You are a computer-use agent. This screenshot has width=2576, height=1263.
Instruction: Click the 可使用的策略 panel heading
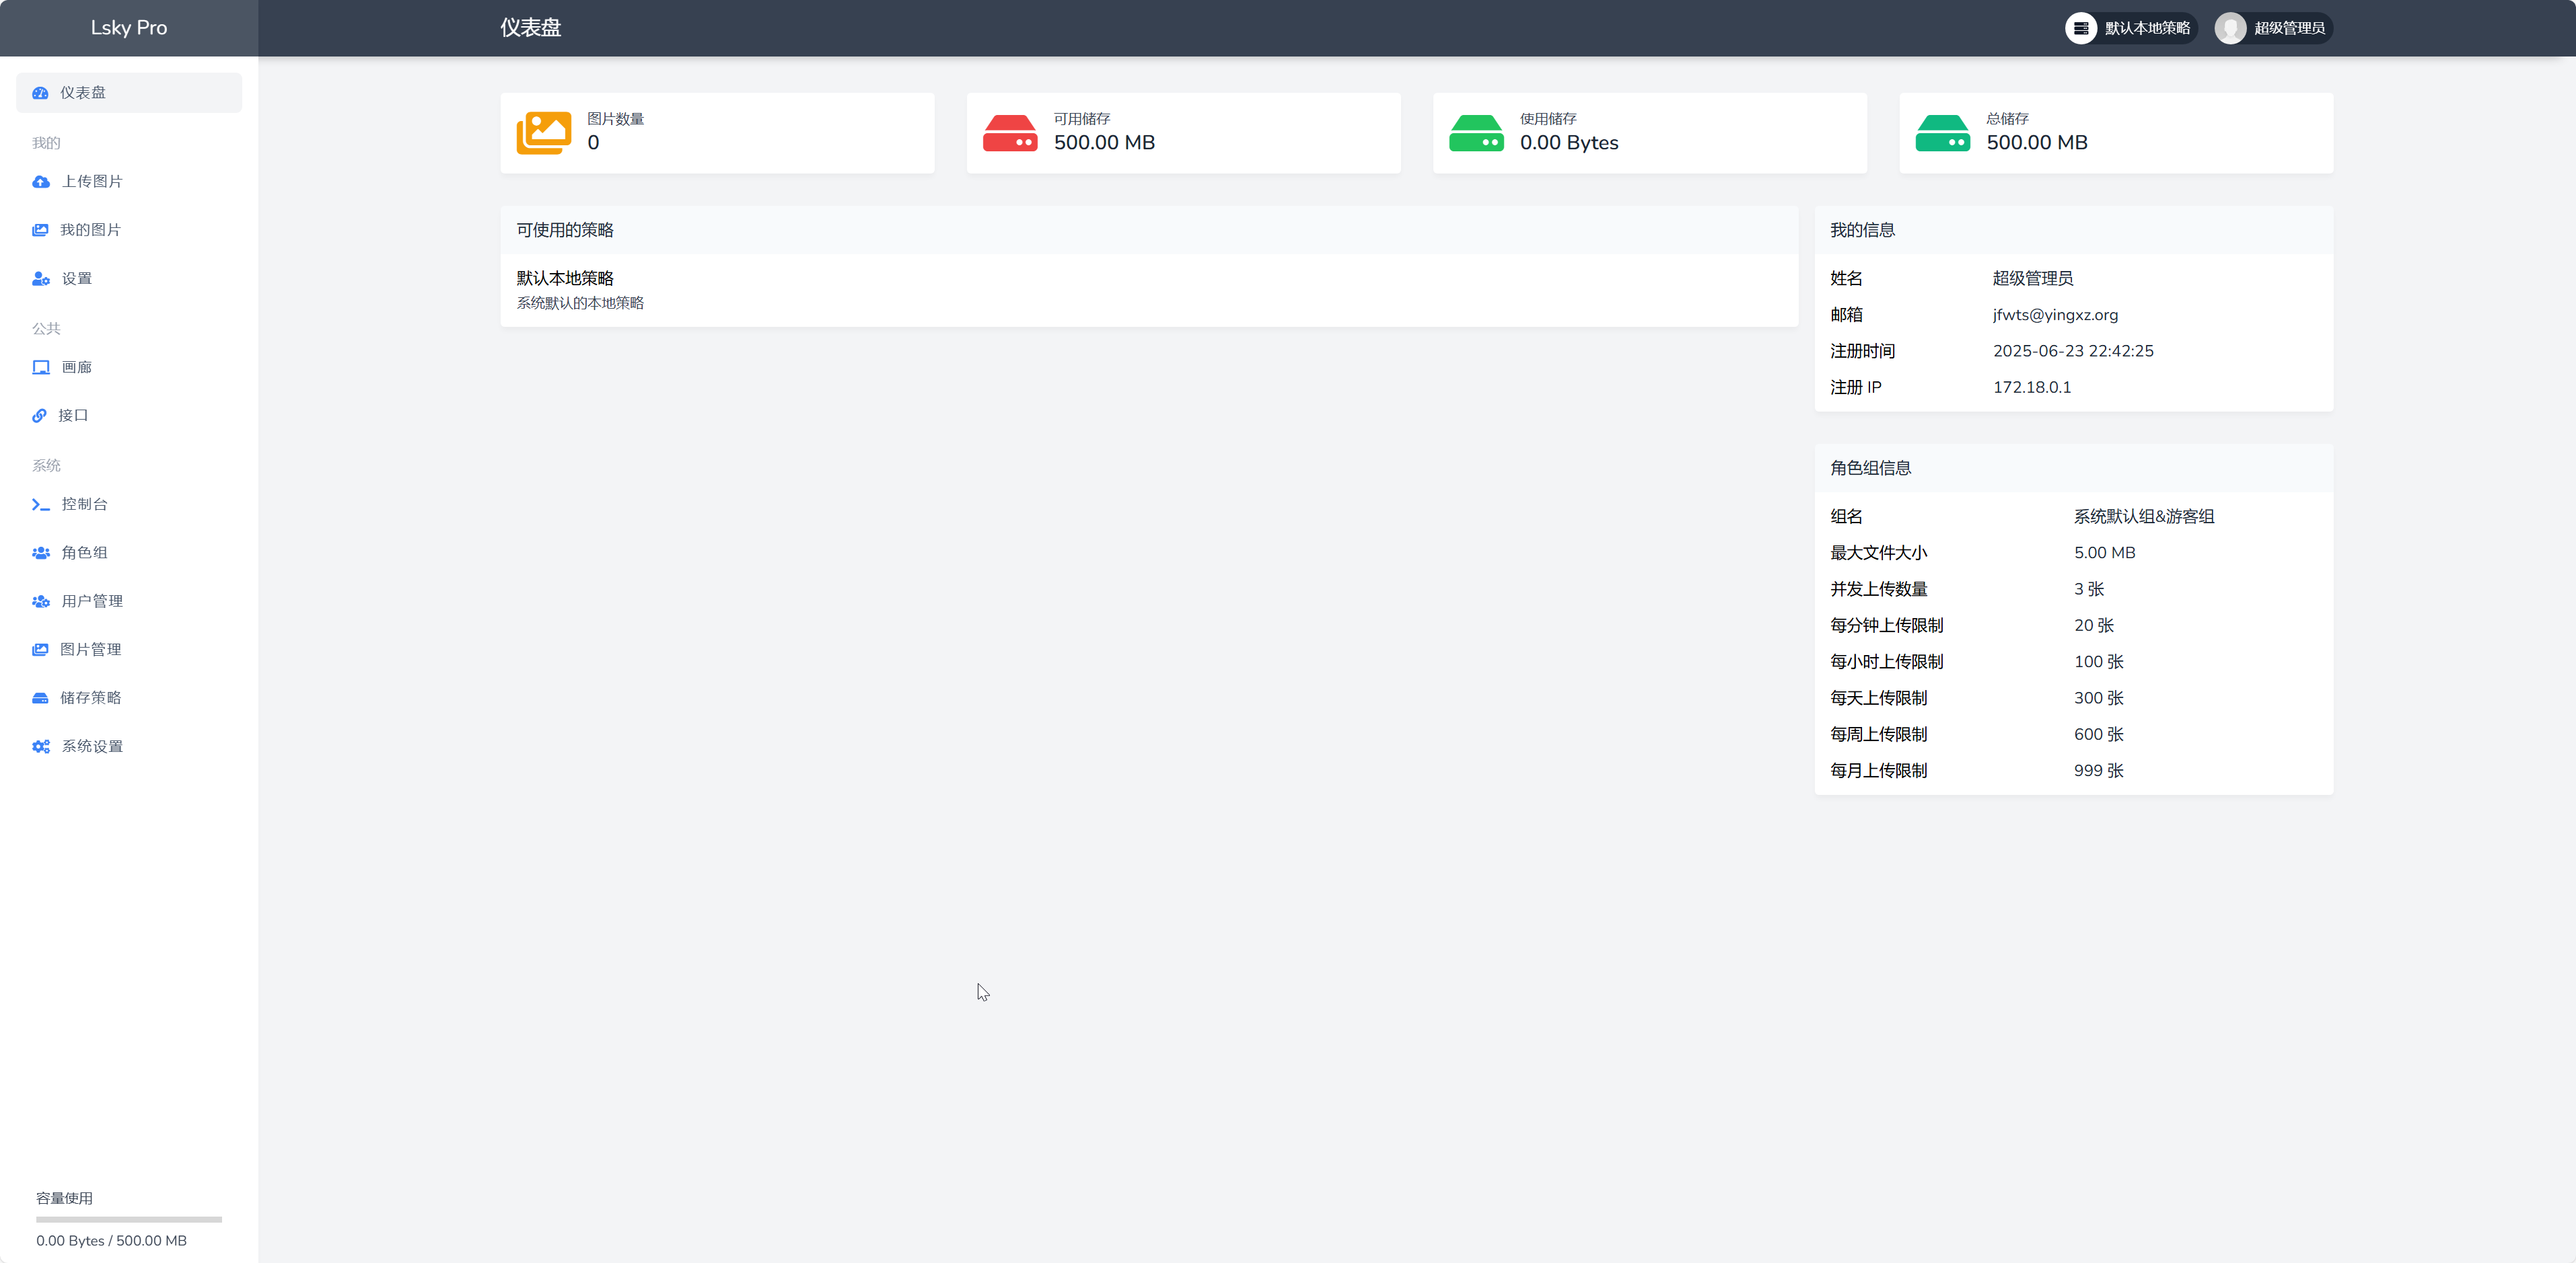coord(565,230)
